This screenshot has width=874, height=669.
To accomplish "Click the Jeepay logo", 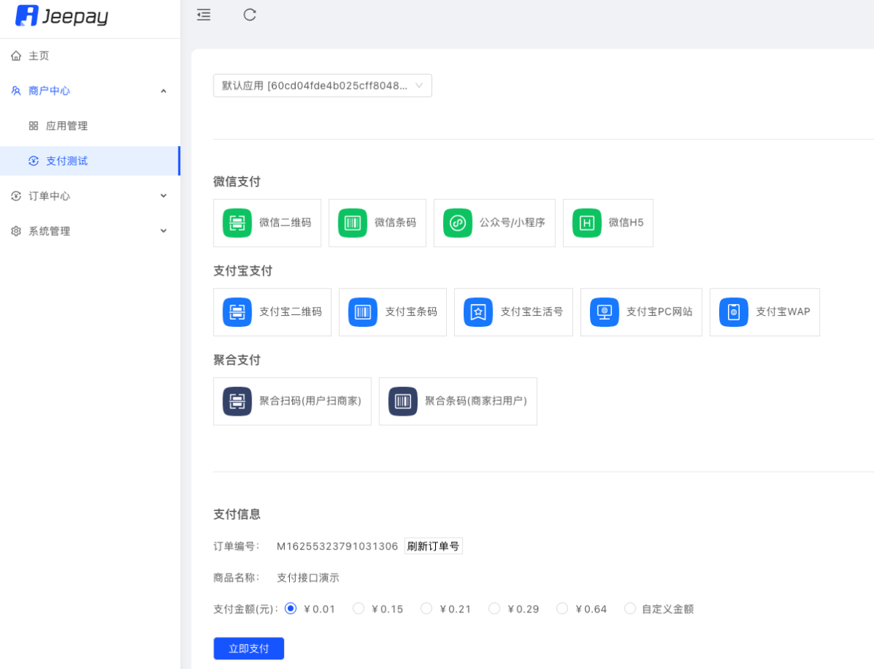I will point(62,15).
